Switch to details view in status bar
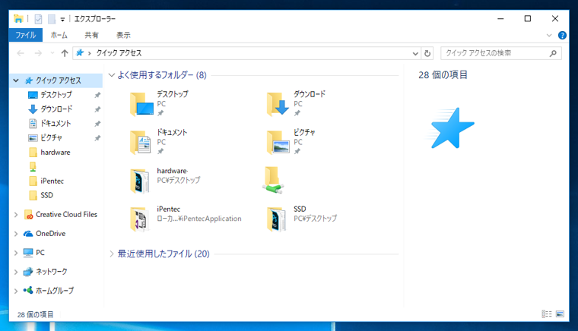This screenshot has width=578, height=331. tap(547, 314)
